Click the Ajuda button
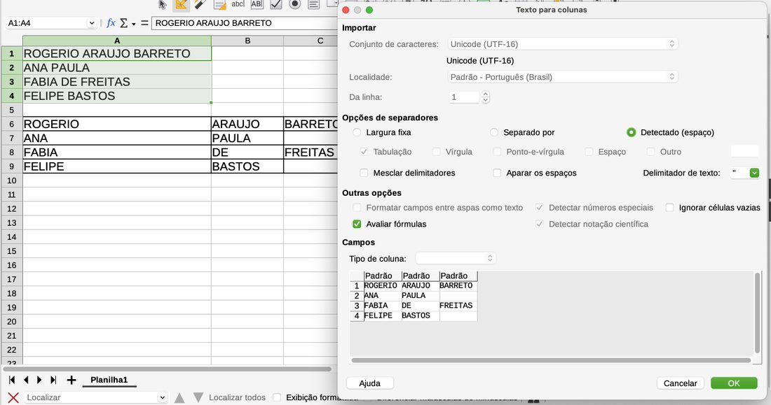771x405 pixels. pos(370,383)
